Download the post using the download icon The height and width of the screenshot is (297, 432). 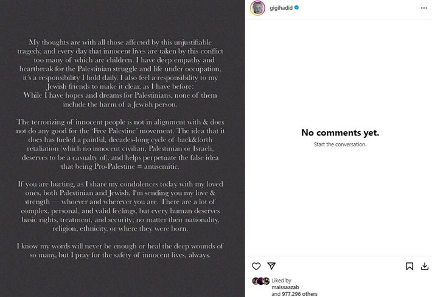click(423, 266)
